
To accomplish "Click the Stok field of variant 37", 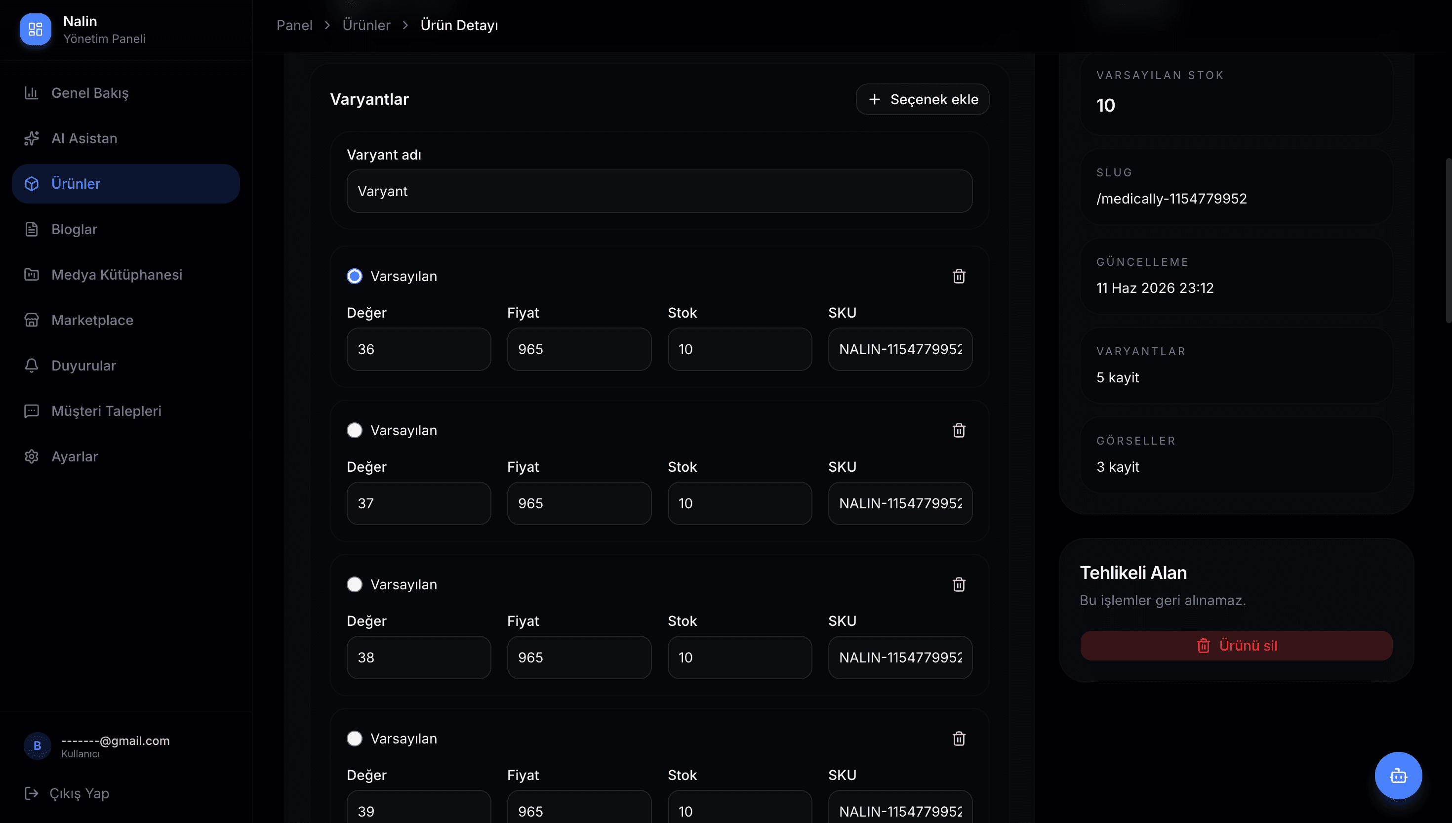I will (x=739, y=503).
